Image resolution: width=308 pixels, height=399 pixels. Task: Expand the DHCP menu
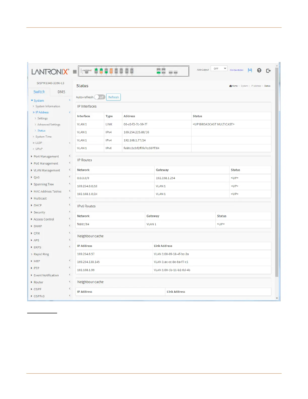pos(38,205)
